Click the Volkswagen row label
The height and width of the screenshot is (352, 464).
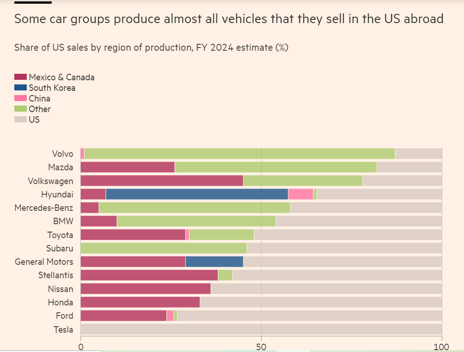point(50,181)
